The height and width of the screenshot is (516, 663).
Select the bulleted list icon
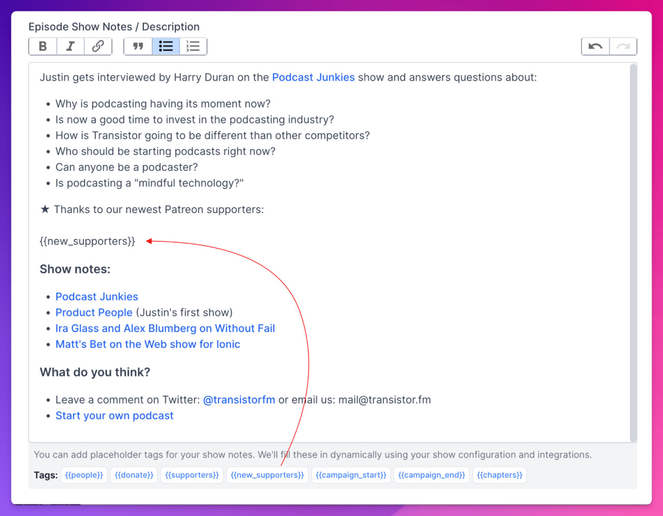pyautogui.click(x=166, y=46)
